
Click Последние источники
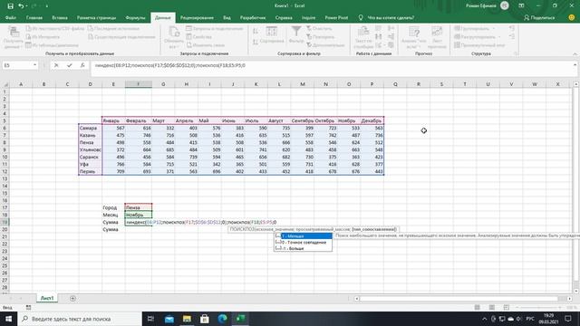[113, 28]
